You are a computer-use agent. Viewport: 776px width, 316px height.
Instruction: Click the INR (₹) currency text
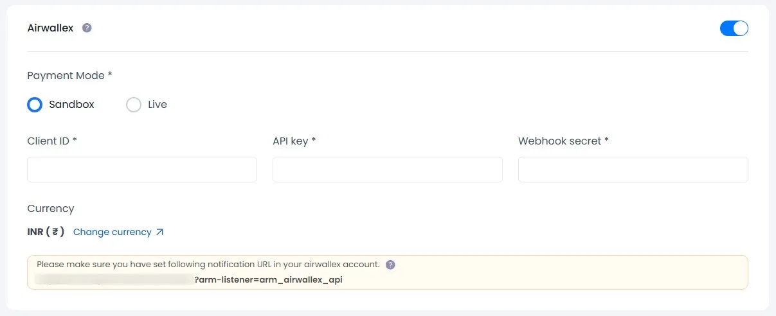(46, 232)
